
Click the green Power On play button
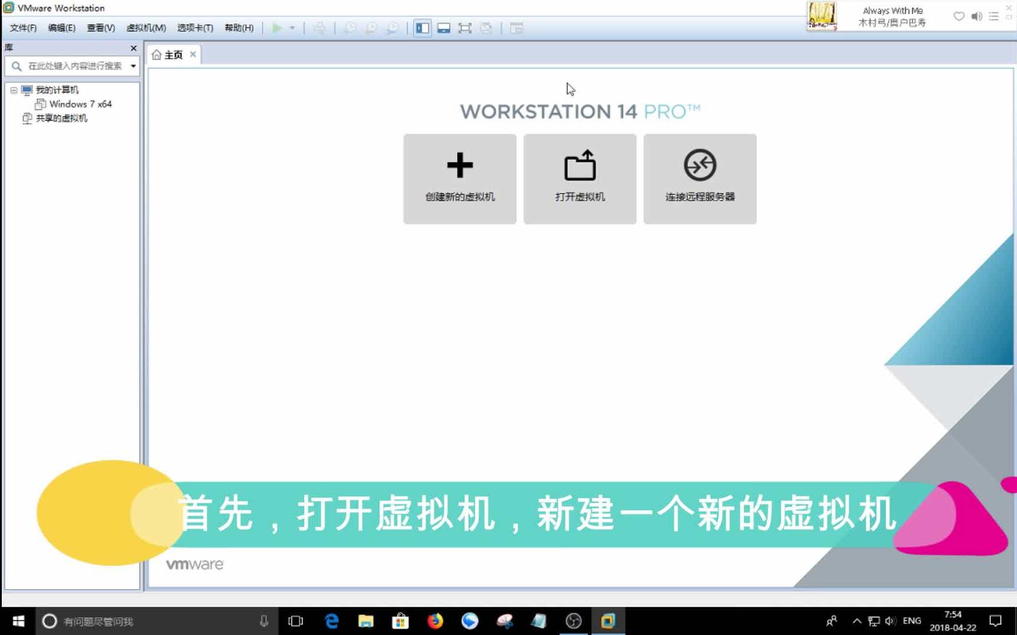(277, 28)
